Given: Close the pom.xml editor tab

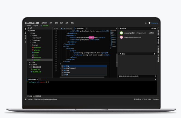Looking at the screenshot, I should point(84,28).
